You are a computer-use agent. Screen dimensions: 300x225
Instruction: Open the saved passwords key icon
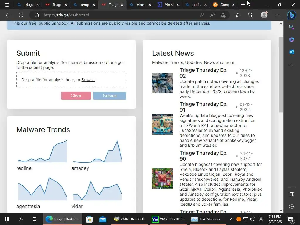click(202, 15)
